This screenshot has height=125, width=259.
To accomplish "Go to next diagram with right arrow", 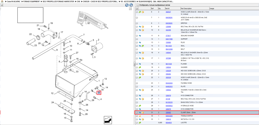I will point(131,5).
